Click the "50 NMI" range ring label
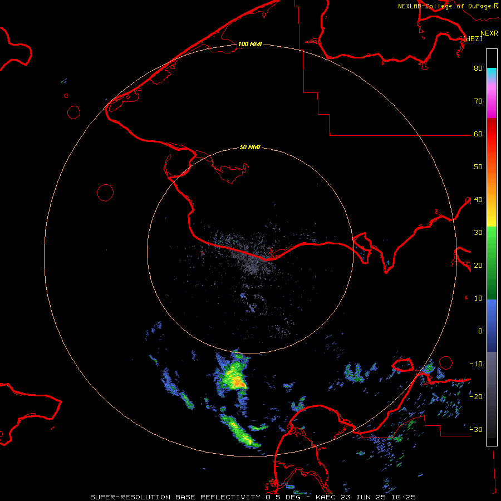This screenshot has width=501, height=501. pyautogui.click(x=250, y=148)
